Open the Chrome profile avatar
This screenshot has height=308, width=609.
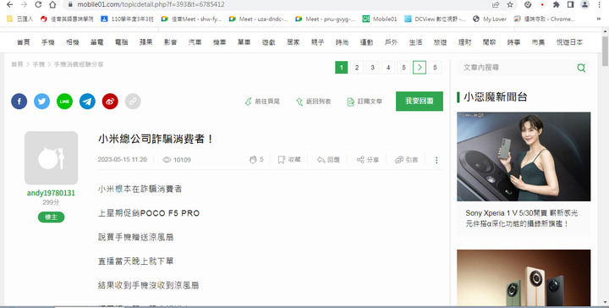[585, 5]
